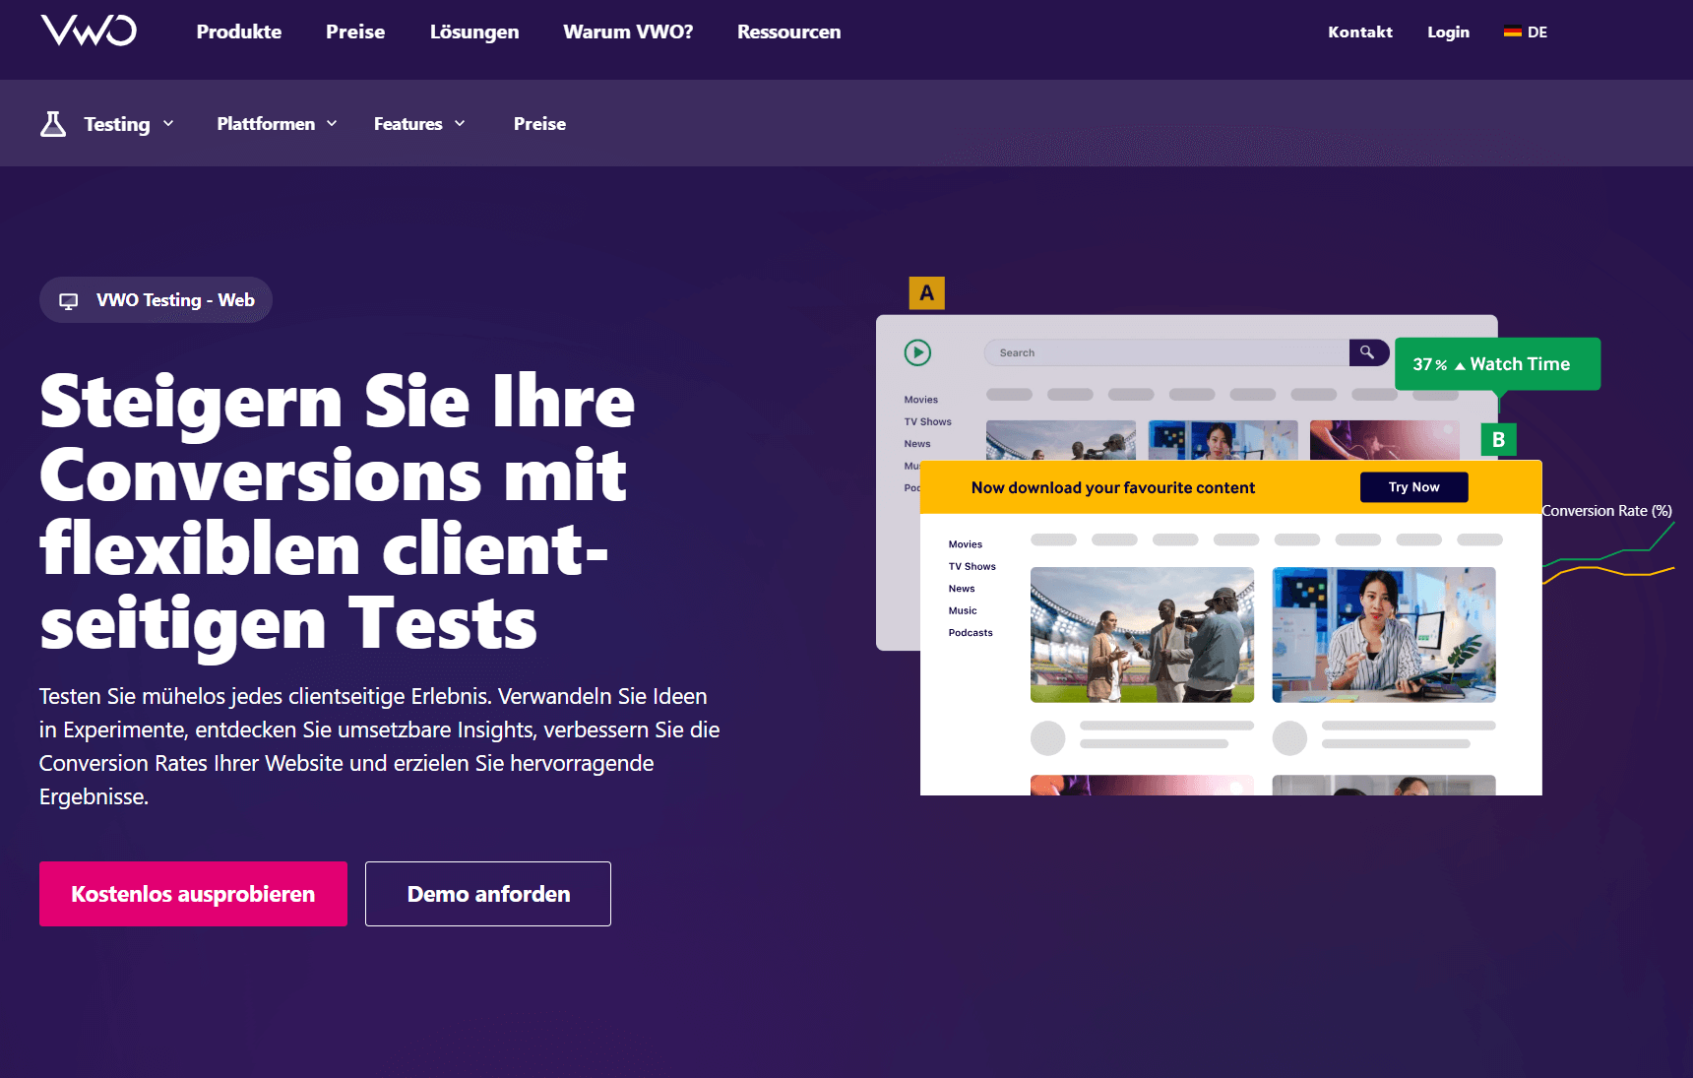Click Kostenlos ausprobieren button
Image resolution: width=1693 pixels, height=1078 pixels.
click(x=193, y=894)
